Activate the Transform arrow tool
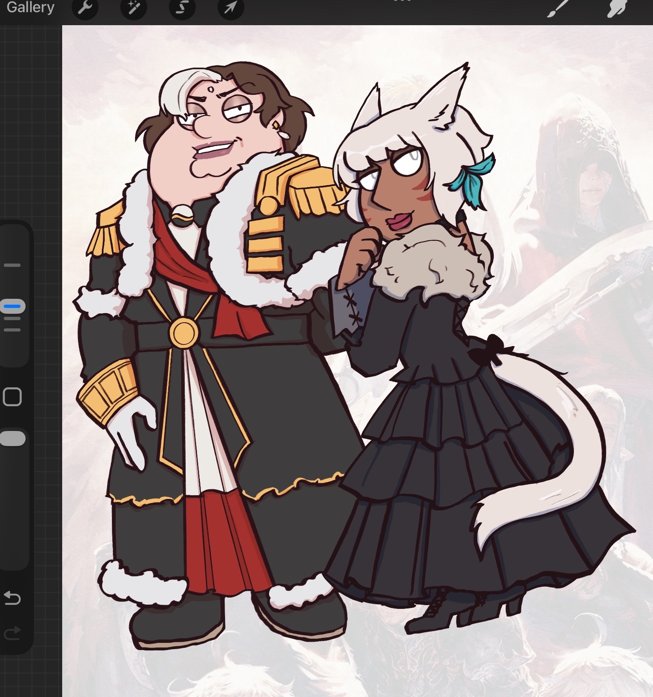This screenshot has width=653, height=697. tap(231, 8)
